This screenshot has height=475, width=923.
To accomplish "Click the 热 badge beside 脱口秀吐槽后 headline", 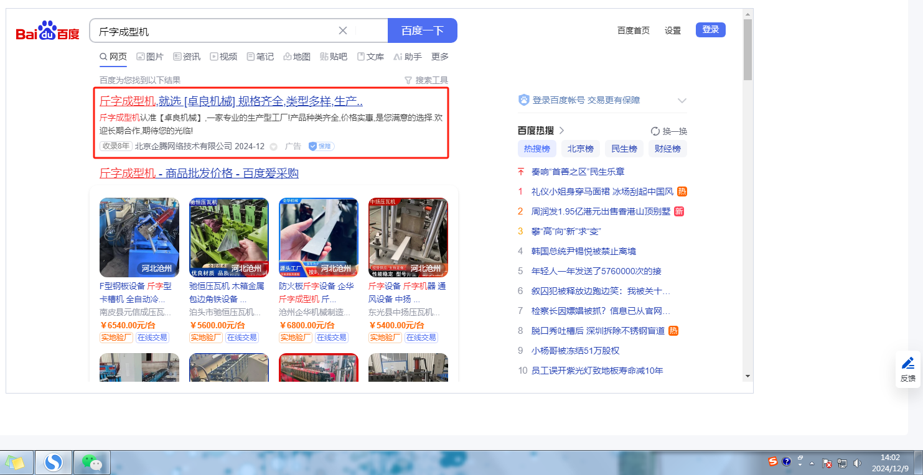I will 673,331.
